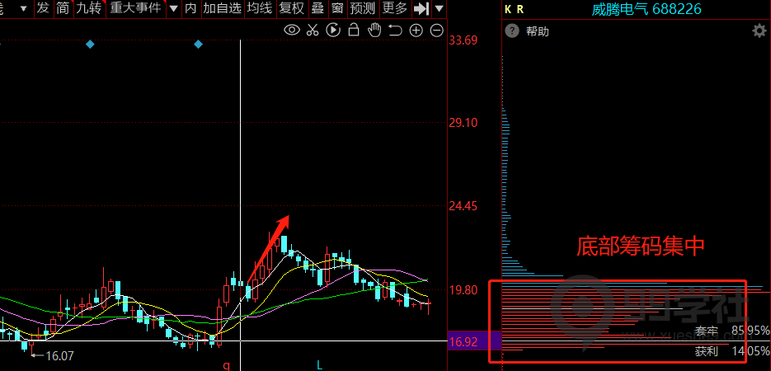Click the help question mark icon

(x=512, y=31)
